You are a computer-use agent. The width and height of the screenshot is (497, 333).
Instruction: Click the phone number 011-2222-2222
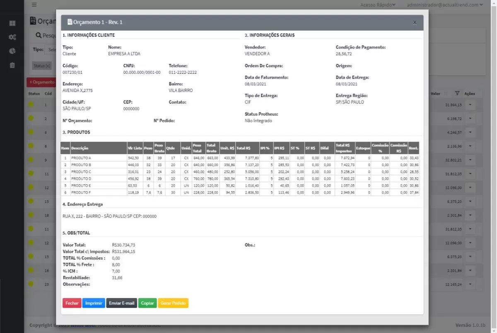coord(183,72)
